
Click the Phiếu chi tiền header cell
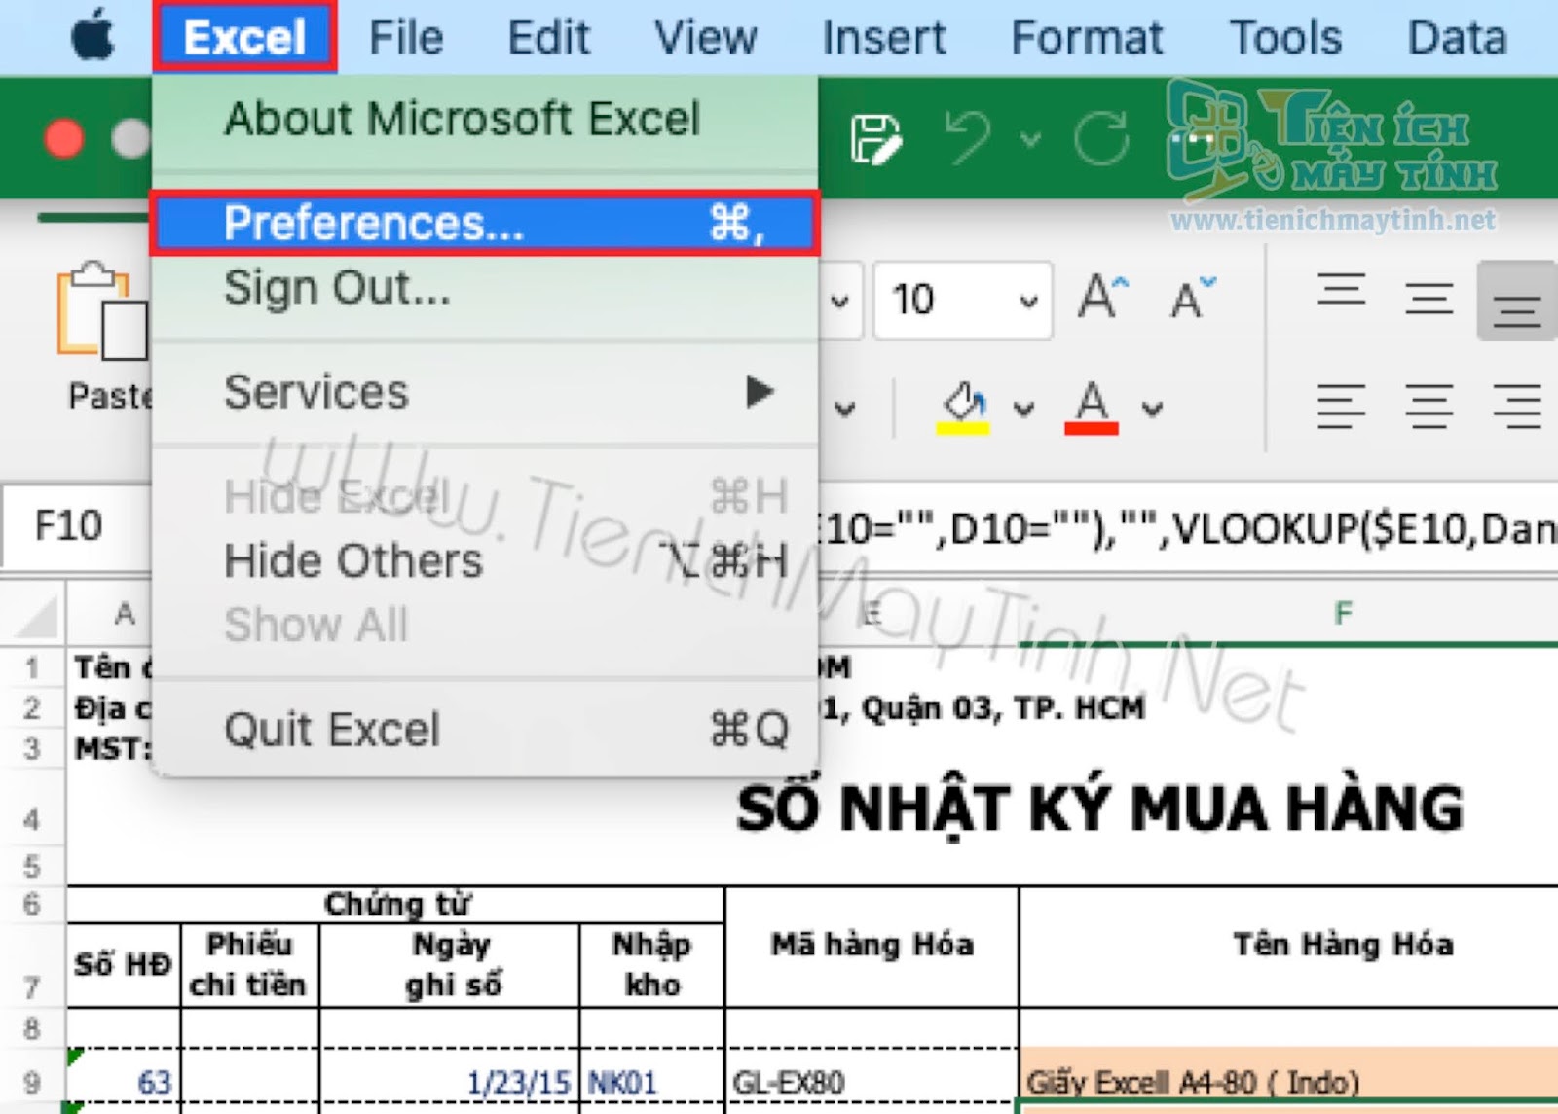pyautogui.click(x=249, y=964)
